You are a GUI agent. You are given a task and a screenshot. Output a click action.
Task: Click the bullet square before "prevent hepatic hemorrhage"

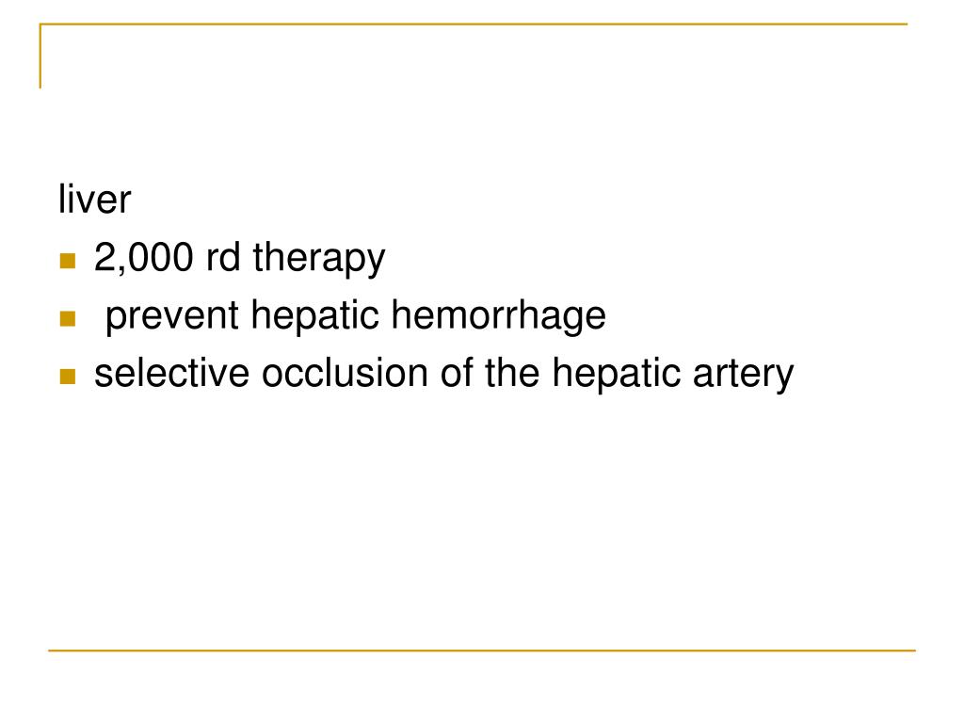pyautogui.click(x=68, y=318)
